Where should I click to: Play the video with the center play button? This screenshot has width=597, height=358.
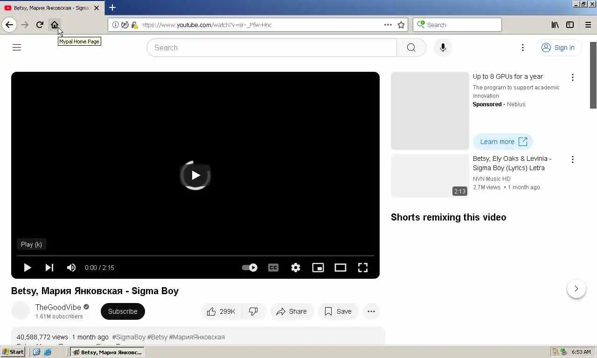coord(195,175)
